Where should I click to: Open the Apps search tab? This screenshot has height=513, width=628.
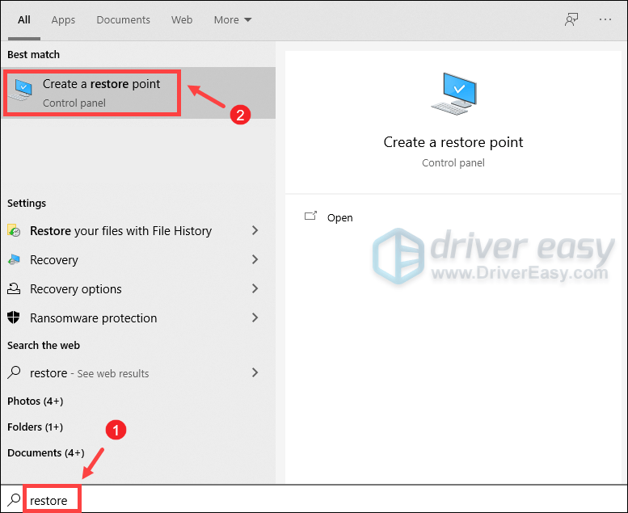point(63,20)
